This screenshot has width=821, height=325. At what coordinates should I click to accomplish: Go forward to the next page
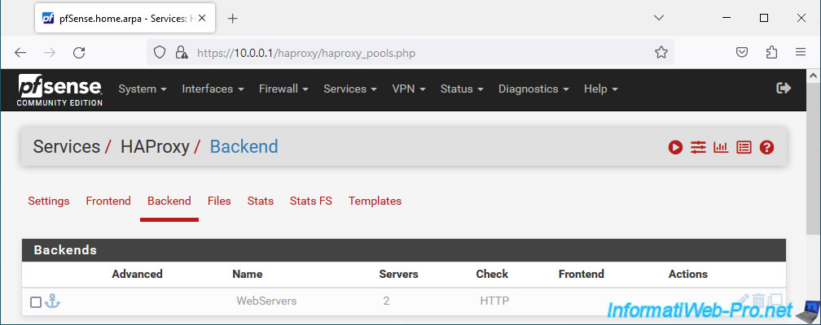[x=50, y=52]
